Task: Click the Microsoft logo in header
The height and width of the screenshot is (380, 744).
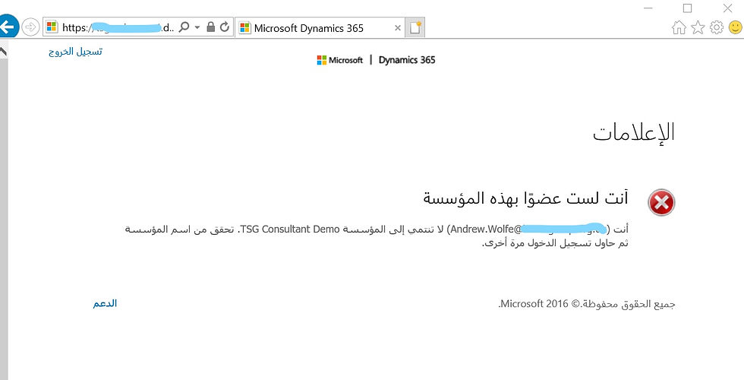Action: (x=340, y=60)
